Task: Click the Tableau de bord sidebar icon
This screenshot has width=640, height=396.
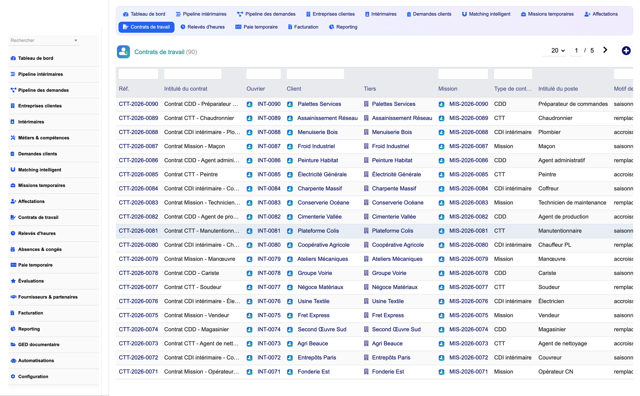Action: click(13, 58)
